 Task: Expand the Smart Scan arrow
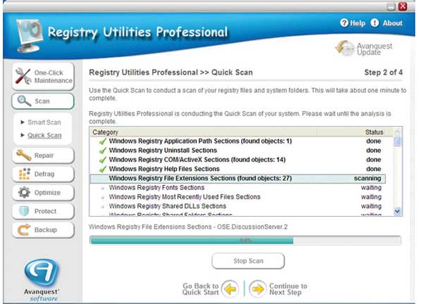[x=23, y=122]
